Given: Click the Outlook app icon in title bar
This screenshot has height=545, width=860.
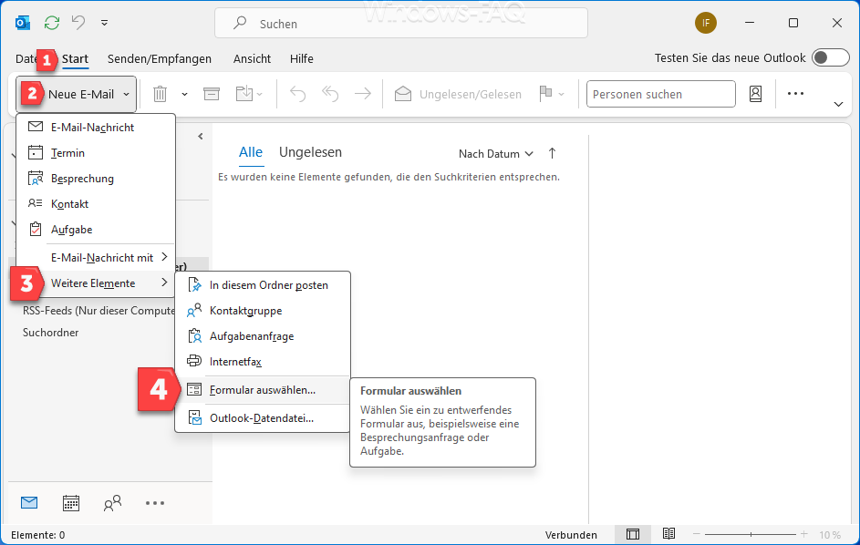Looking at the screenshot, I should click(x=23, y=23).
